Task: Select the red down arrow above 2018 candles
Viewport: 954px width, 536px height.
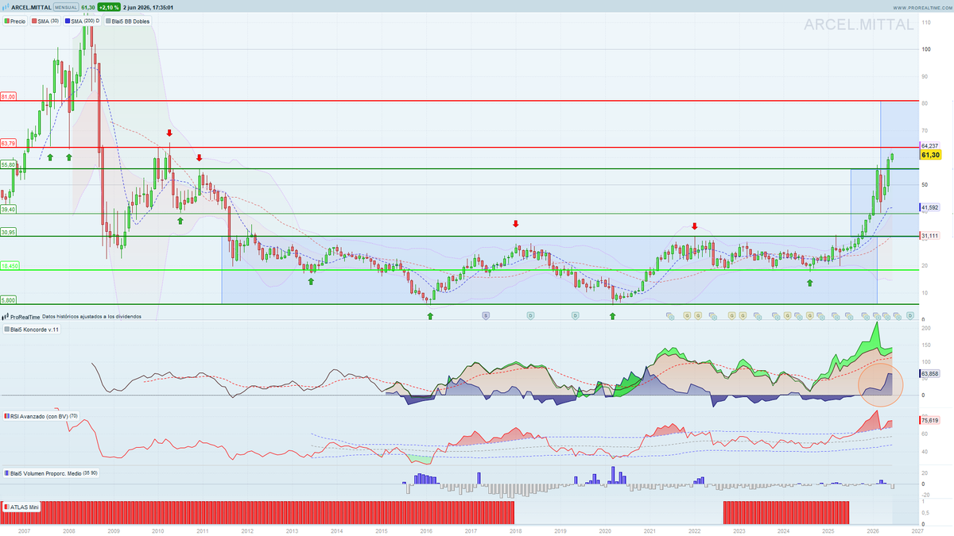Action: tap(515, 224)
